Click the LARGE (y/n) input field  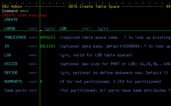[x=41, y=29]
